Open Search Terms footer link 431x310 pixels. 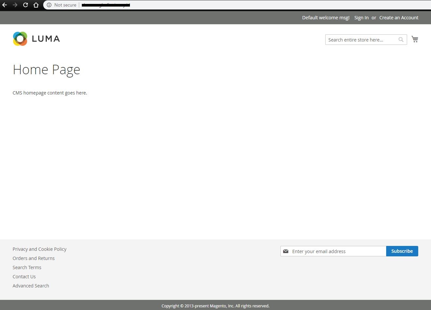[27, 267]
